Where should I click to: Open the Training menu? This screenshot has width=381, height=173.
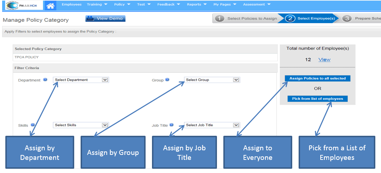(x=97, y=5)
